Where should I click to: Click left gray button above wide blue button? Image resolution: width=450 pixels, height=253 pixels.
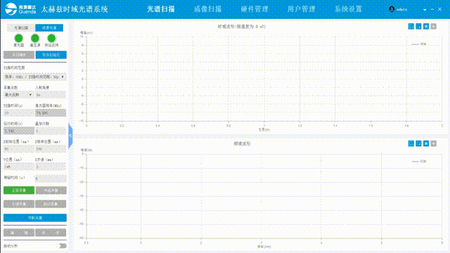(x=19, y=204)
